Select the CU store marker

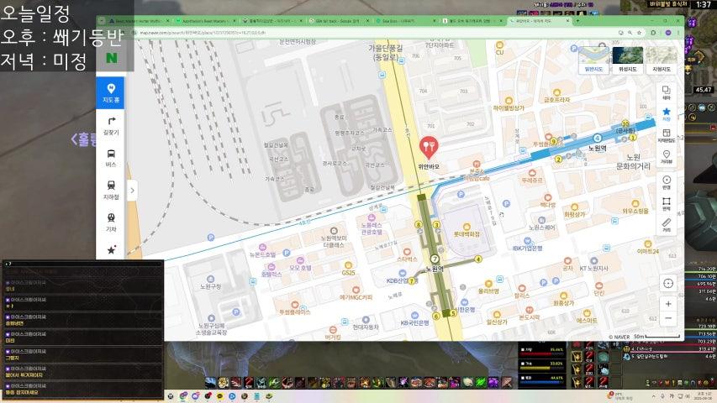click(499, 48)
